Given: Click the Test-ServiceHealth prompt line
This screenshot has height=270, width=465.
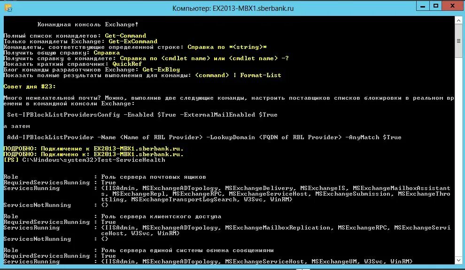Looking at the screenshot, I should [x=85, y=160].
